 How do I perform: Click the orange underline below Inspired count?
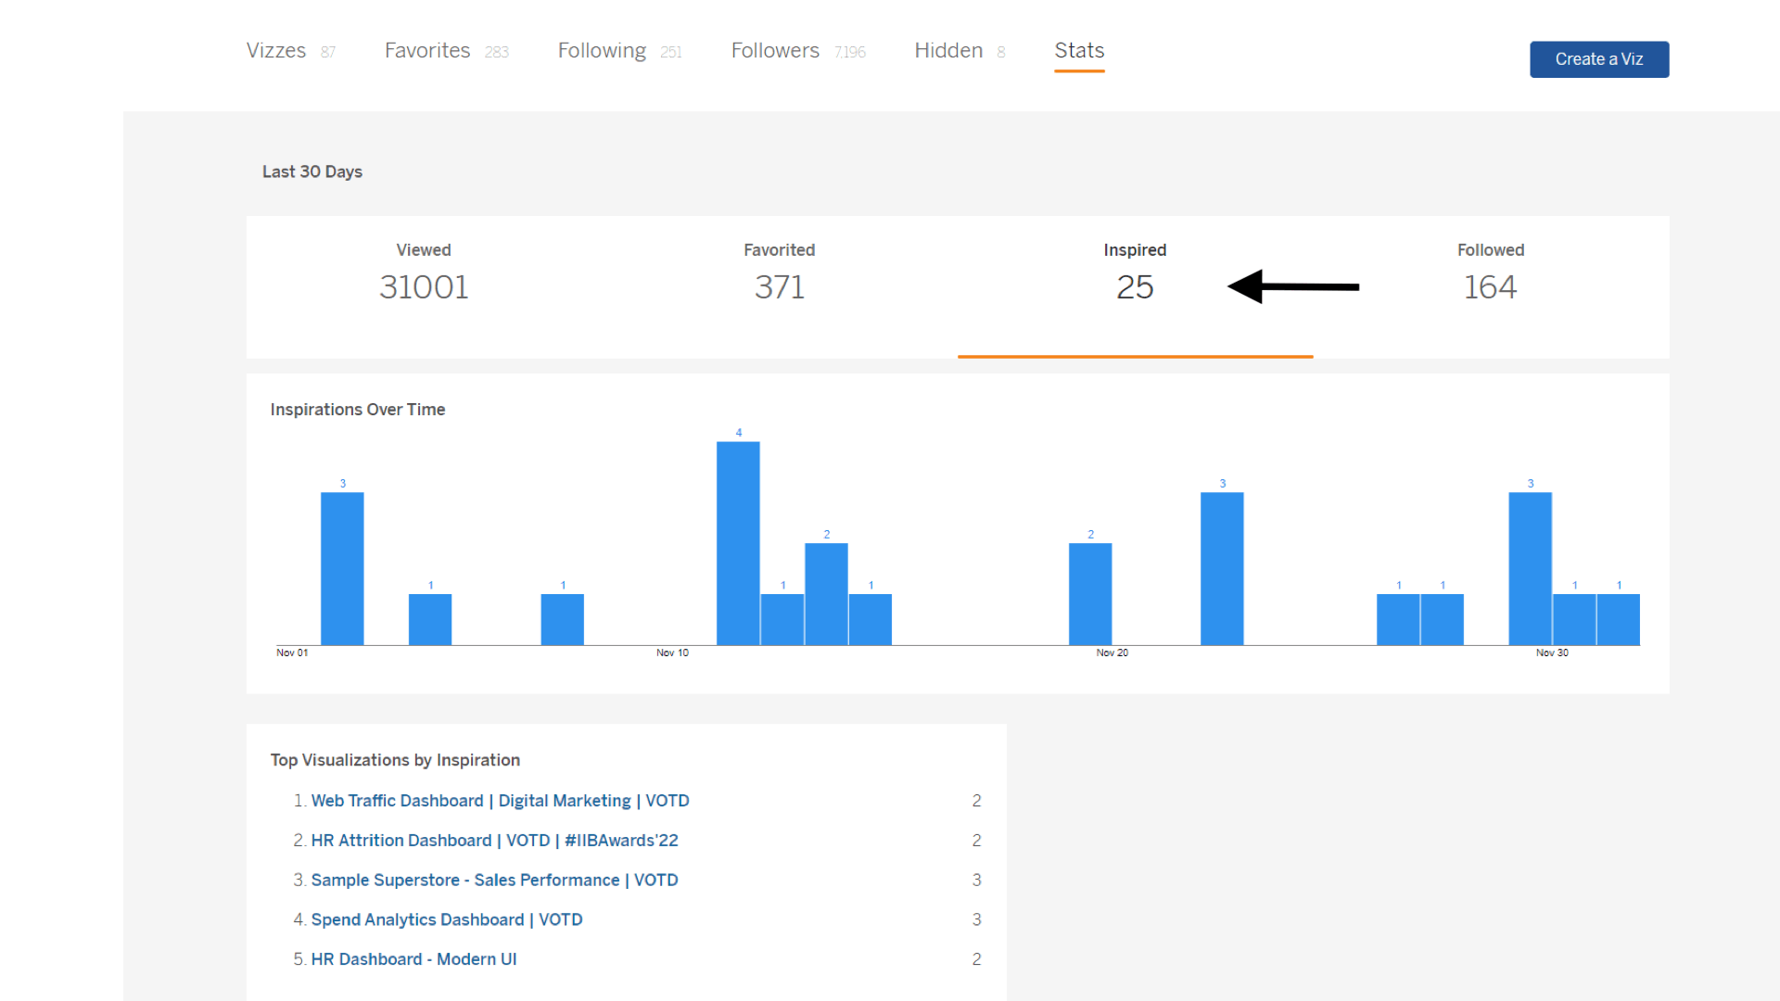[x=1134, y=357]
